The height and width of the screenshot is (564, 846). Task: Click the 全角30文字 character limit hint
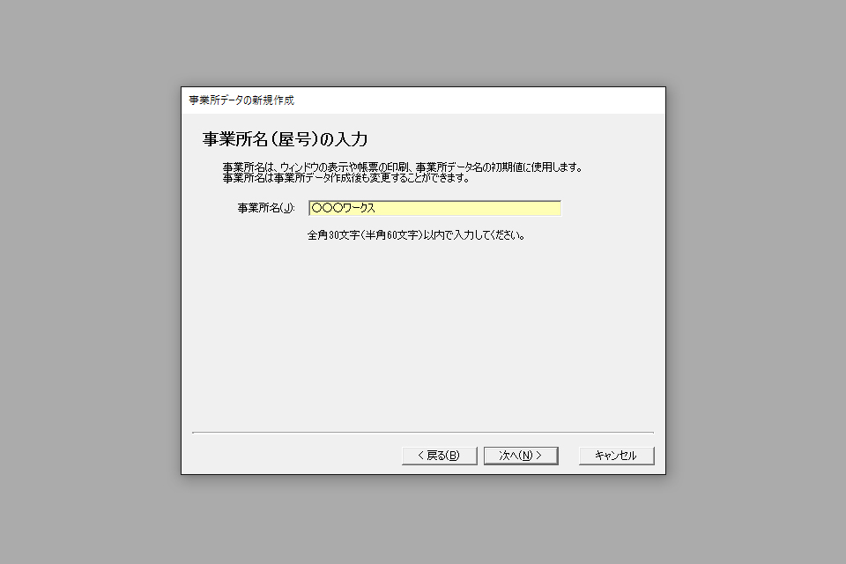pos(416,235)
